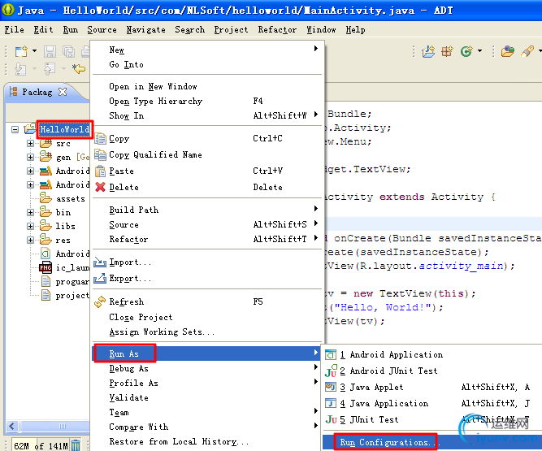Open the Refactor menu in menu bar
The width and height of the screenshot is (542, 451).
pos(277,30)
